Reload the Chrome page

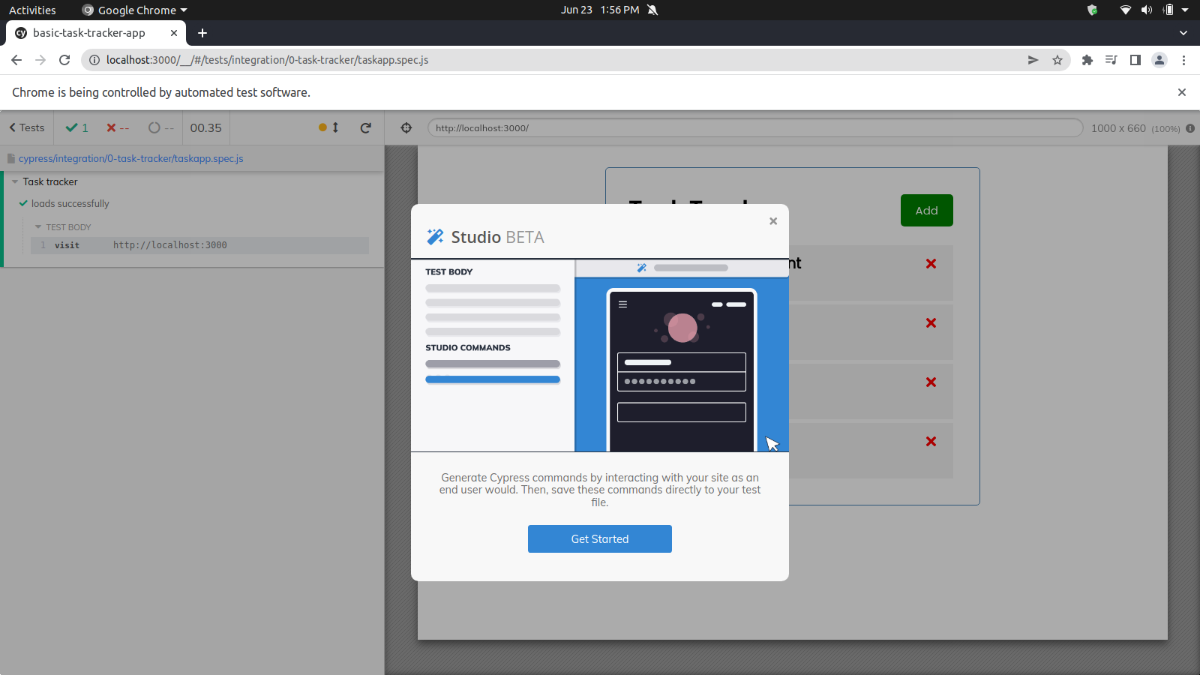64,60
